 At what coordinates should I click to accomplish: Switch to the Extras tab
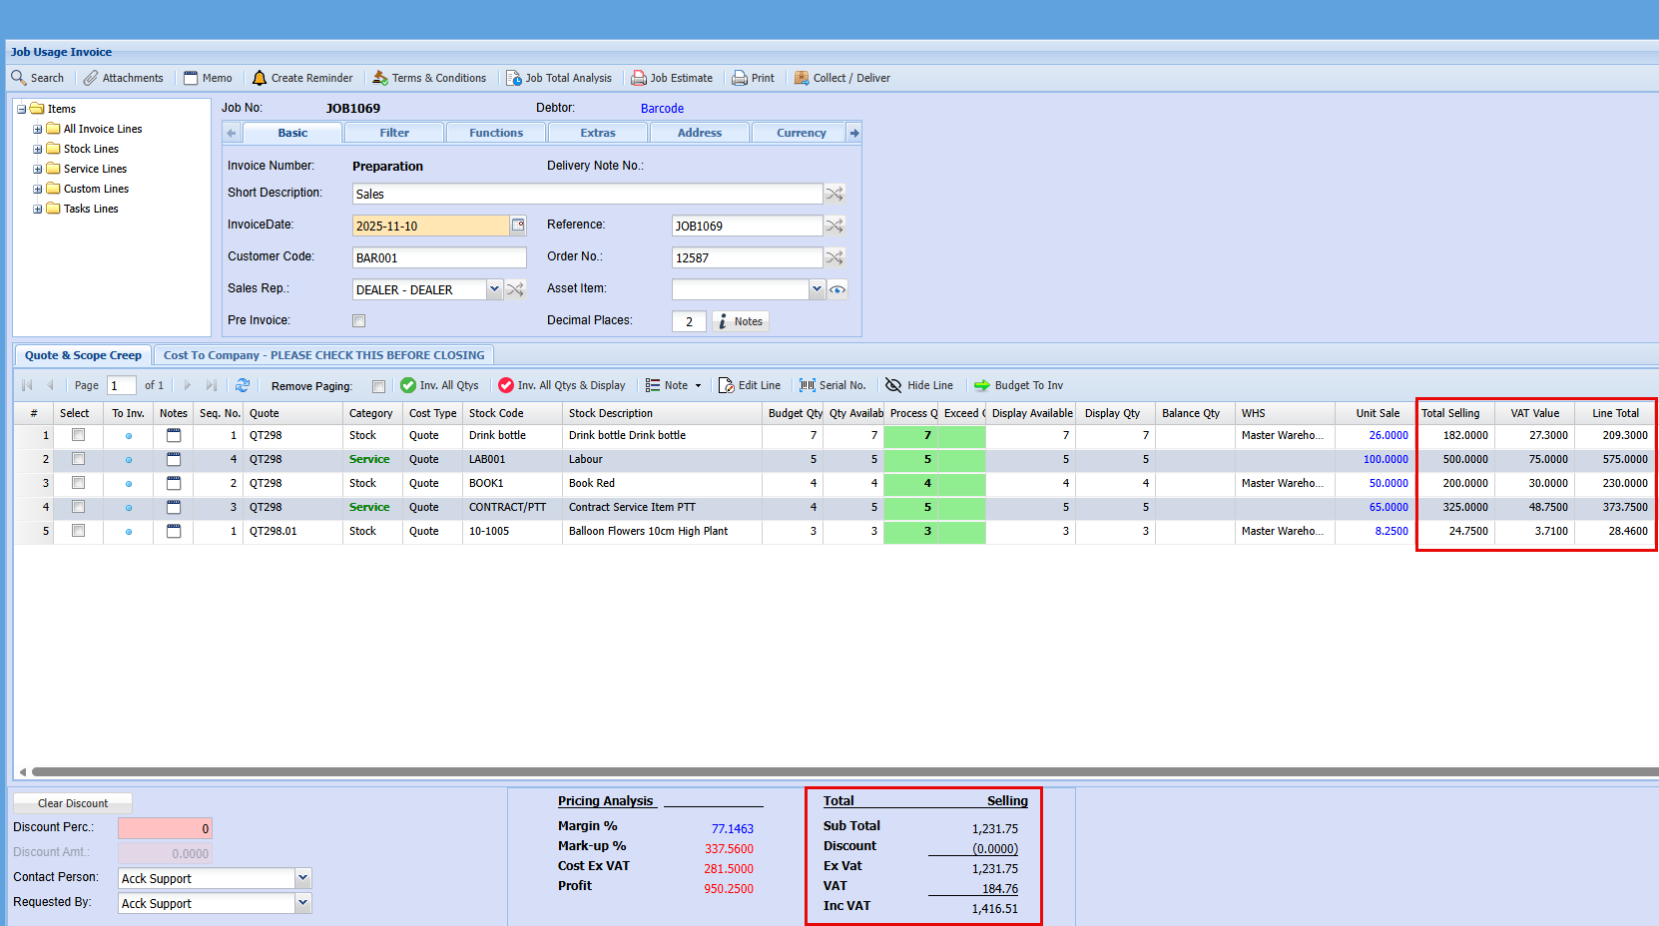click(598, 133)
